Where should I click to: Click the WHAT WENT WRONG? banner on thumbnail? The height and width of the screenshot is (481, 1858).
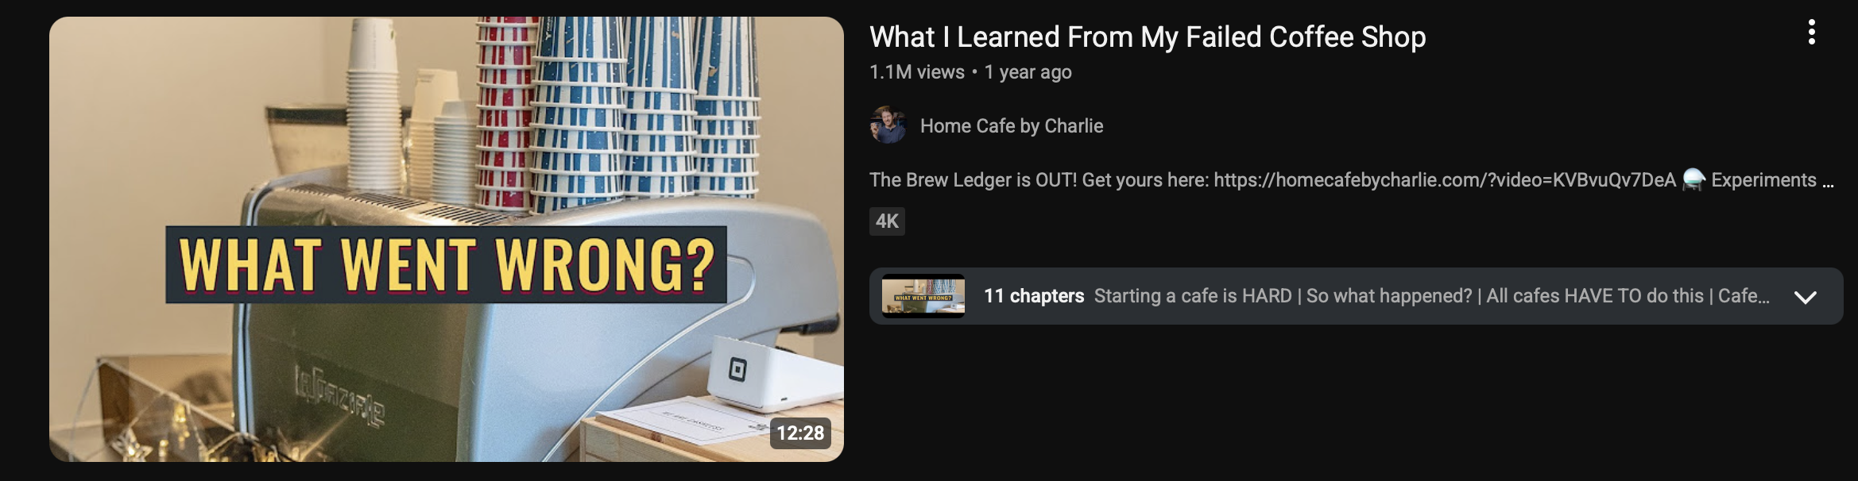point(446,264)
